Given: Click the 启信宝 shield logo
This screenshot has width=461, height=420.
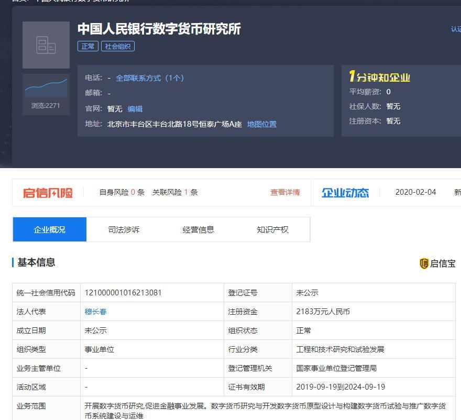Looking at the screenshot, I should tap(424, 263).
